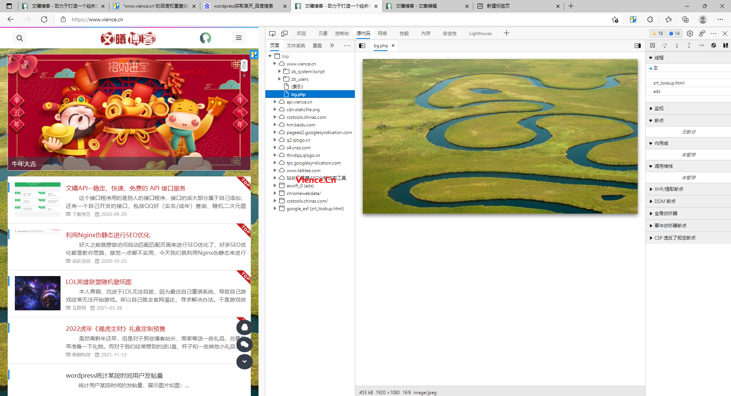Click the site search magnifier icon
Screen dimensions: 731x396
click(20, 38)
